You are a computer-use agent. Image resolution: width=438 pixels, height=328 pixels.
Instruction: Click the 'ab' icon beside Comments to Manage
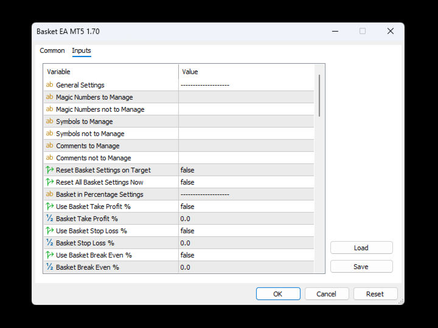49,146
